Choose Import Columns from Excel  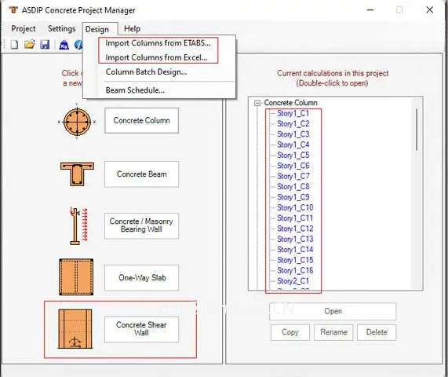click(156, 57)
